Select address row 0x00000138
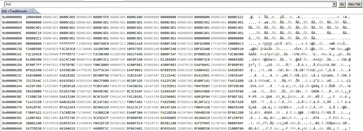The image size is (363, 131). [x=12, y=49]
